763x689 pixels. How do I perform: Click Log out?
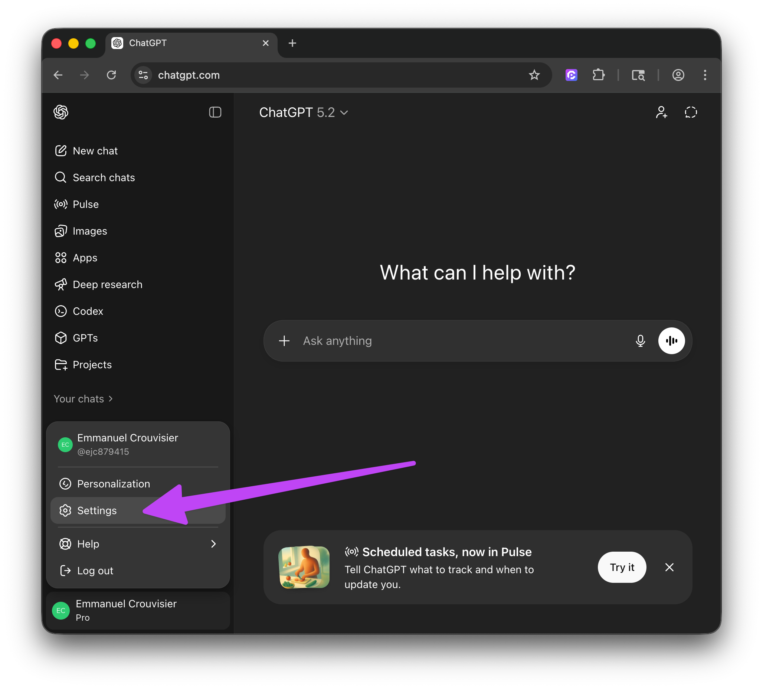point(95,571)
